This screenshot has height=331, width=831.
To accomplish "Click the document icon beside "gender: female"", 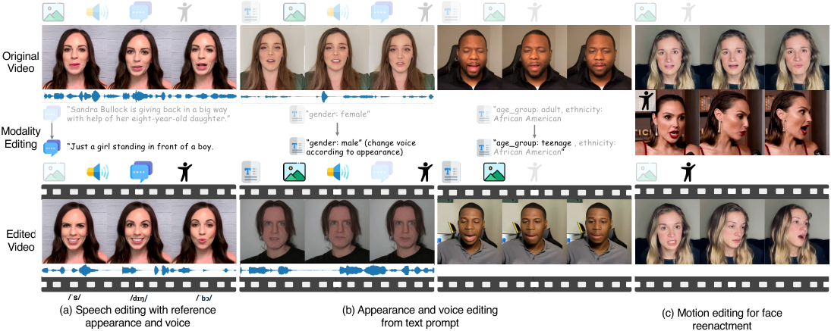I will click(296, 114).
